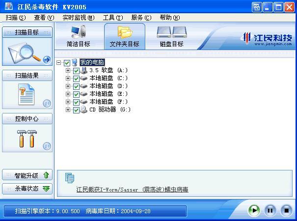Expand the 3.5 软盘 (A:) node
297x221 pixels.
point(68,71)
